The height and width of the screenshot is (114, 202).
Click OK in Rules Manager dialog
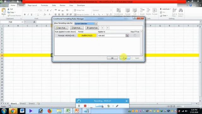coord(112,58)
